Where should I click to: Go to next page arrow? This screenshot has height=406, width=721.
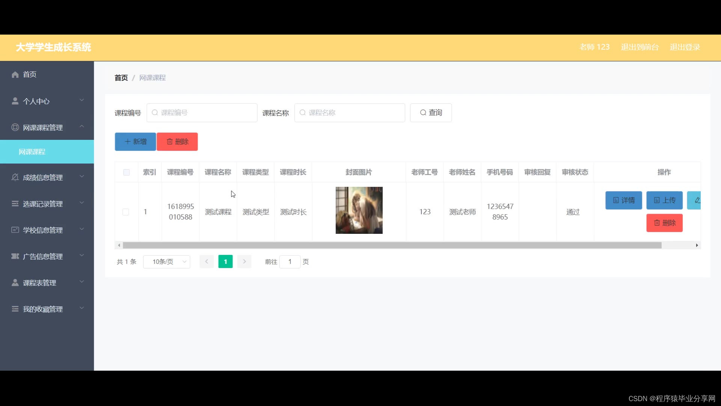(244, 262)
